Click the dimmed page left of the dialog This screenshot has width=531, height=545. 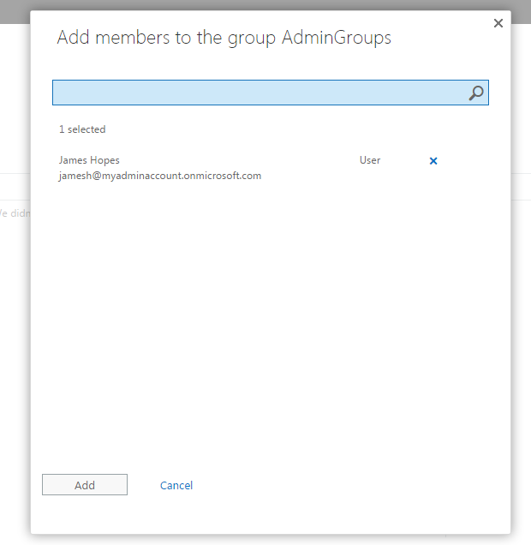(x=14, y=343)
